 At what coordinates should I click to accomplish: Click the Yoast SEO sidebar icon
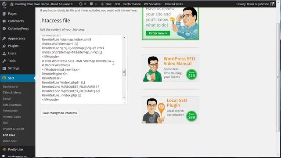[x=4, y=78]
